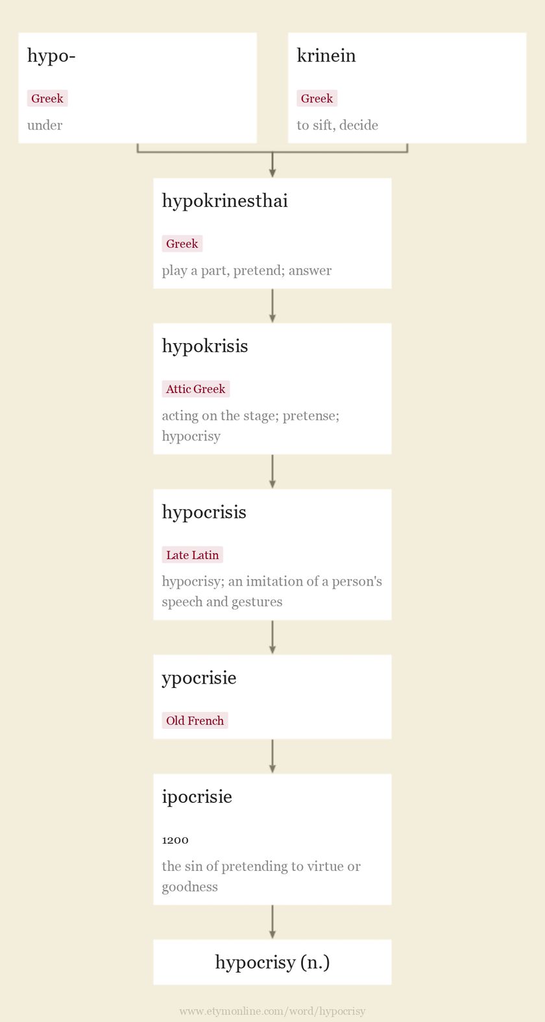Select the Late Latin language tag
Screen dimensions: 545x1022
coord(193,555)
